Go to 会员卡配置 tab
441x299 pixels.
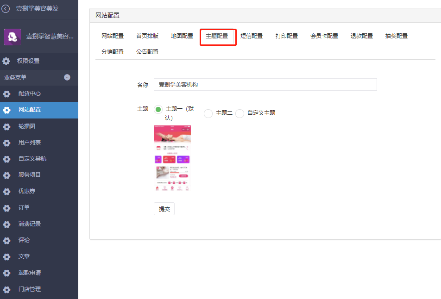click(x=324, y=36)
